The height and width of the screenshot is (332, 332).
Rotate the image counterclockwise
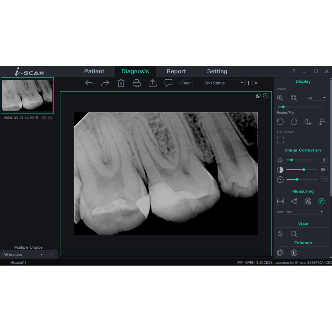[x=280, y=122]
